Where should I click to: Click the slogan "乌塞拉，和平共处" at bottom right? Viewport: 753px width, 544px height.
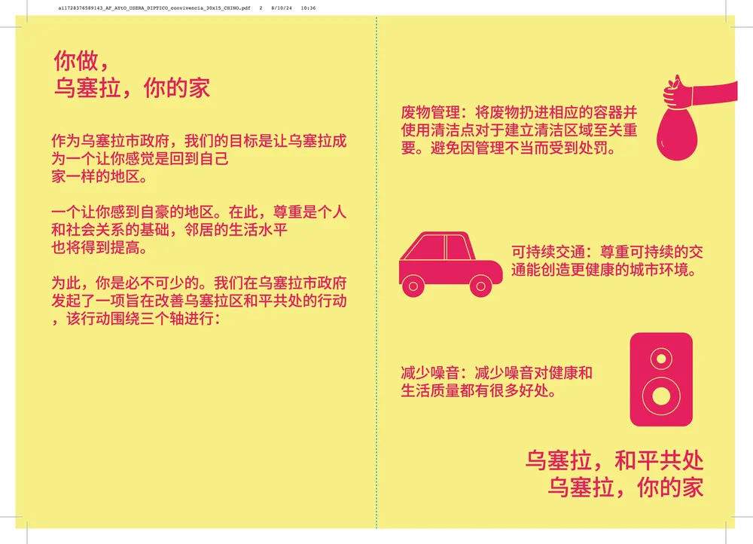tap(614, 460)
